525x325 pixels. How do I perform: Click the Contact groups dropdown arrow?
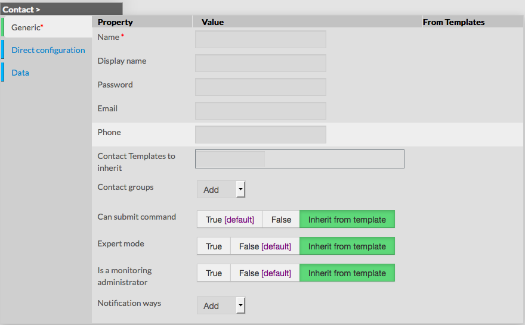[240, 190]
